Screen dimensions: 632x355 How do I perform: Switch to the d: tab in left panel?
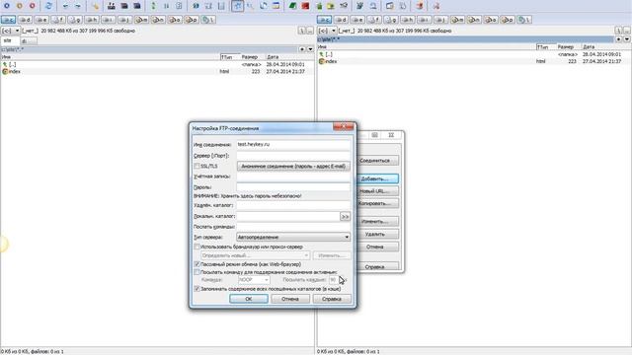click(29, 41)
